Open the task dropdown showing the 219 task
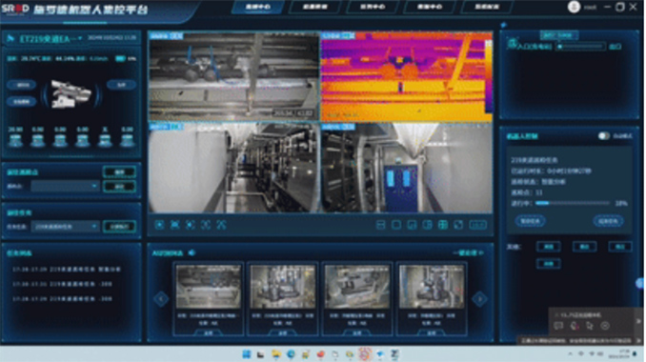 [x=65, y=227]
